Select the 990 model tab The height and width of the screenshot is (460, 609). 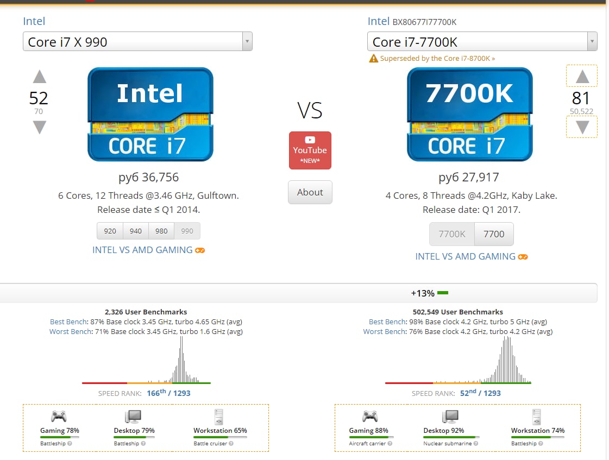coord(187,231)
